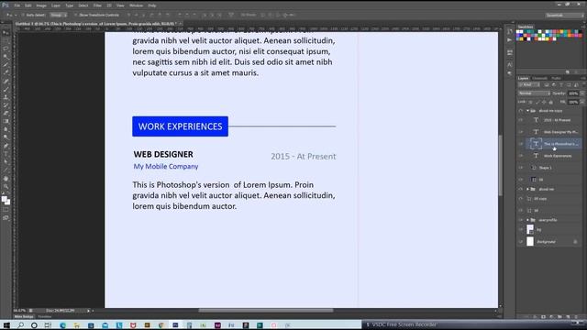Select the tit copy layer
587x330 pixels.
[x=554, y=199]
